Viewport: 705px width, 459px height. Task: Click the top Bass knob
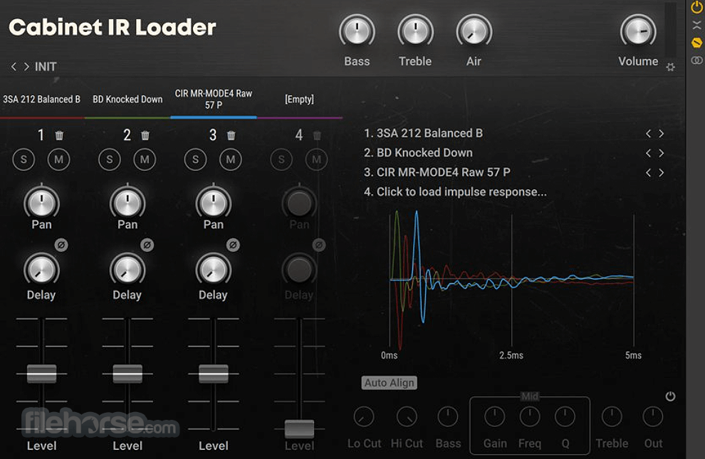coord(357,31)
